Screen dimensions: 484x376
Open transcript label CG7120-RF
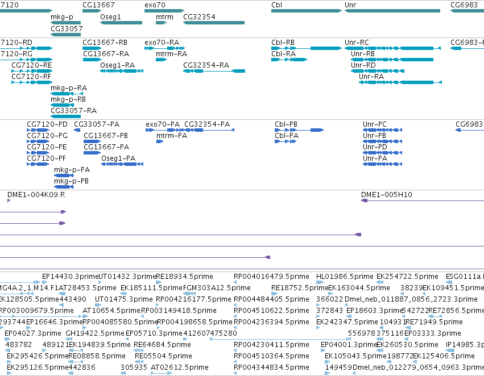(31, 77)
